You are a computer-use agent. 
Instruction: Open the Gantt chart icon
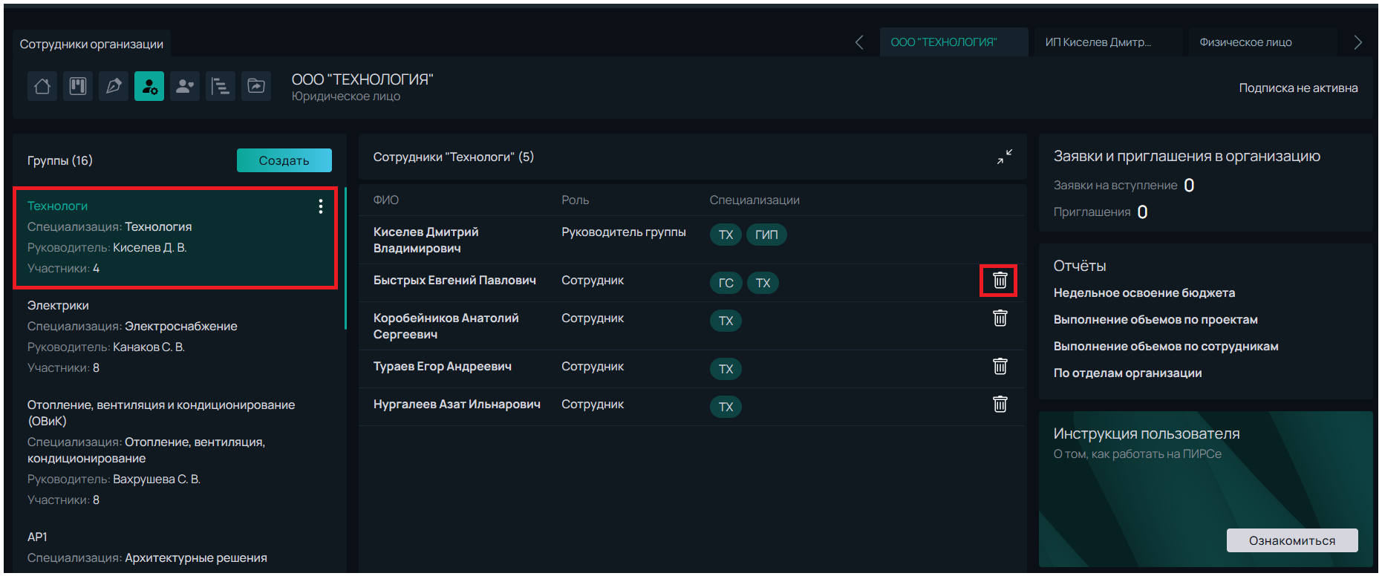pos(221,86)
